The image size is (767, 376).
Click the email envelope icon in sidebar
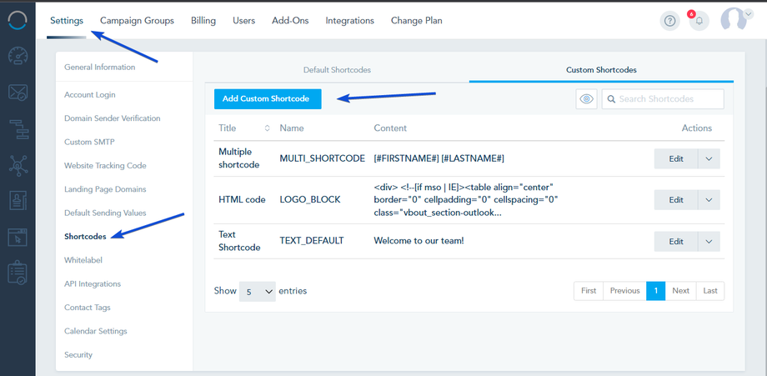[x=18, y=92]
